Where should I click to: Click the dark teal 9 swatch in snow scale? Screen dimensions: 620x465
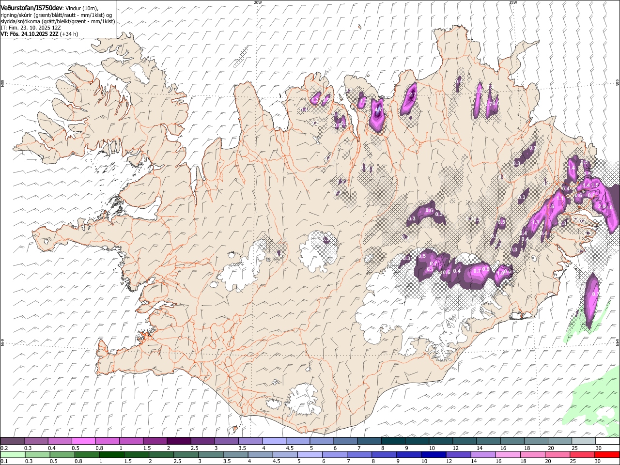coord(417,441)
